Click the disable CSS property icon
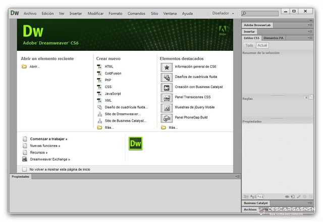 [305, 197]
